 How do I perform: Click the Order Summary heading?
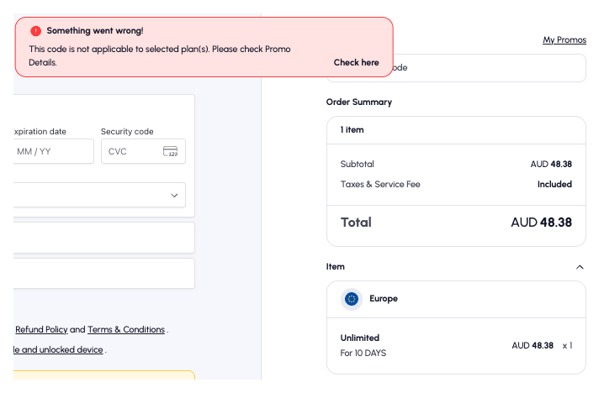point(359,102)
